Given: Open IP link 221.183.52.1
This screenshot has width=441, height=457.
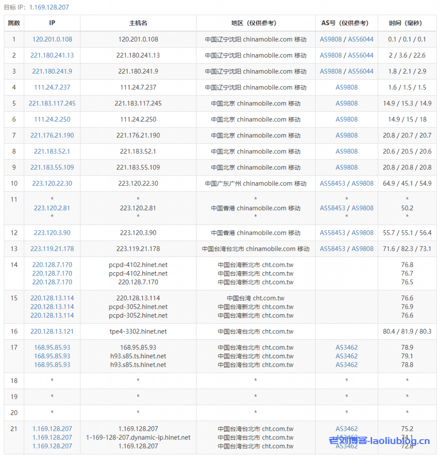Looking at the screenshot, I should [x=51, y=151].
